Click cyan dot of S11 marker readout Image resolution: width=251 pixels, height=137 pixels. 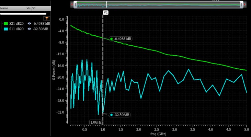[x=112, y=115]
